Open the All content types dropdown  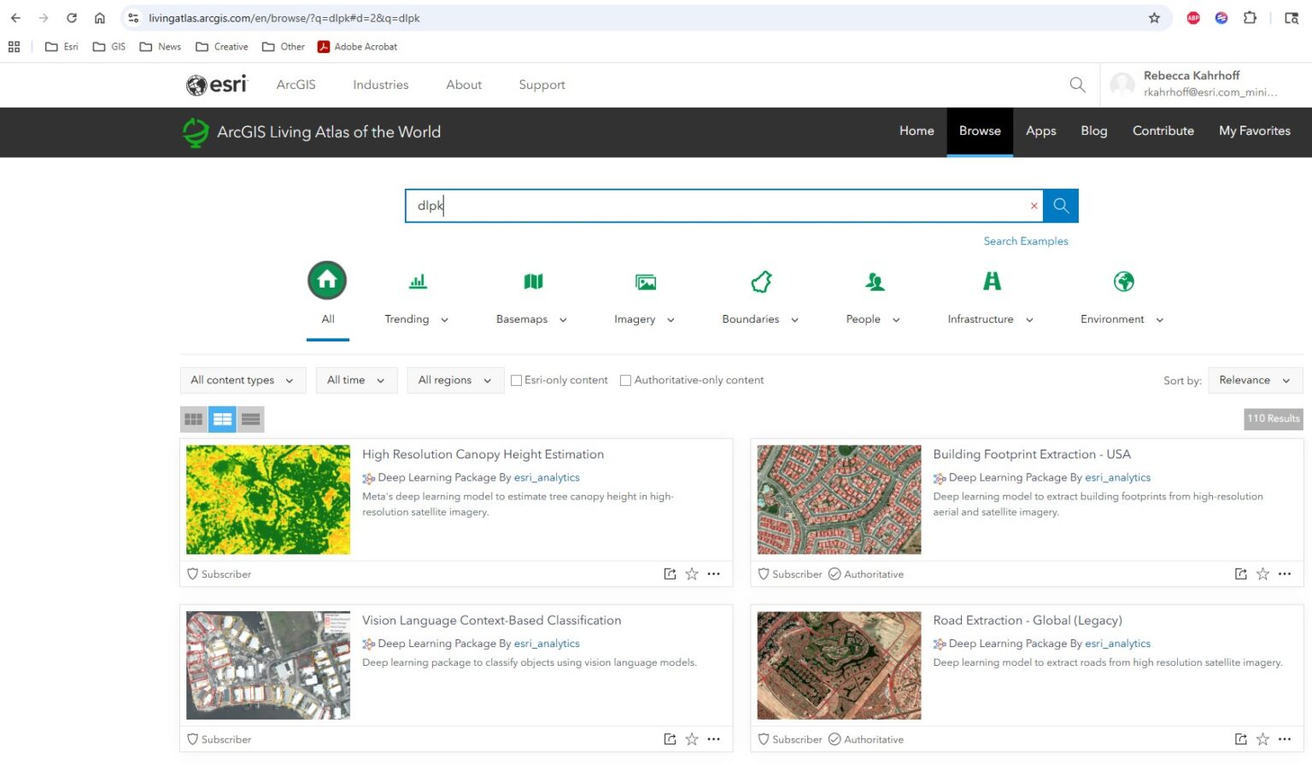click(x=242, y=381)
